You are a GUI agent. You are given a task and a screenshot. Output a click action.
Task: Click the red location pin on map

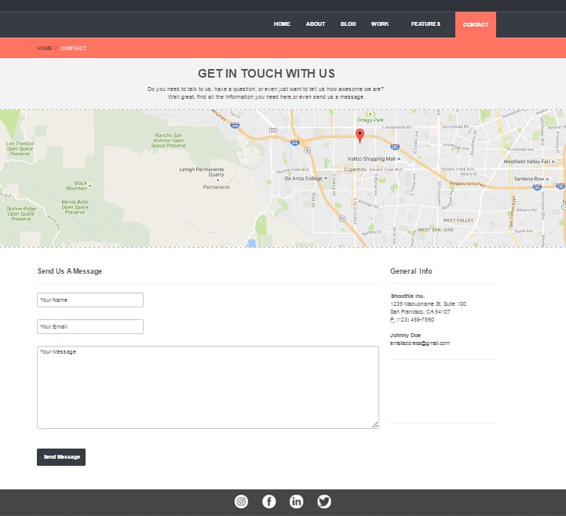(x=360, y=136)
